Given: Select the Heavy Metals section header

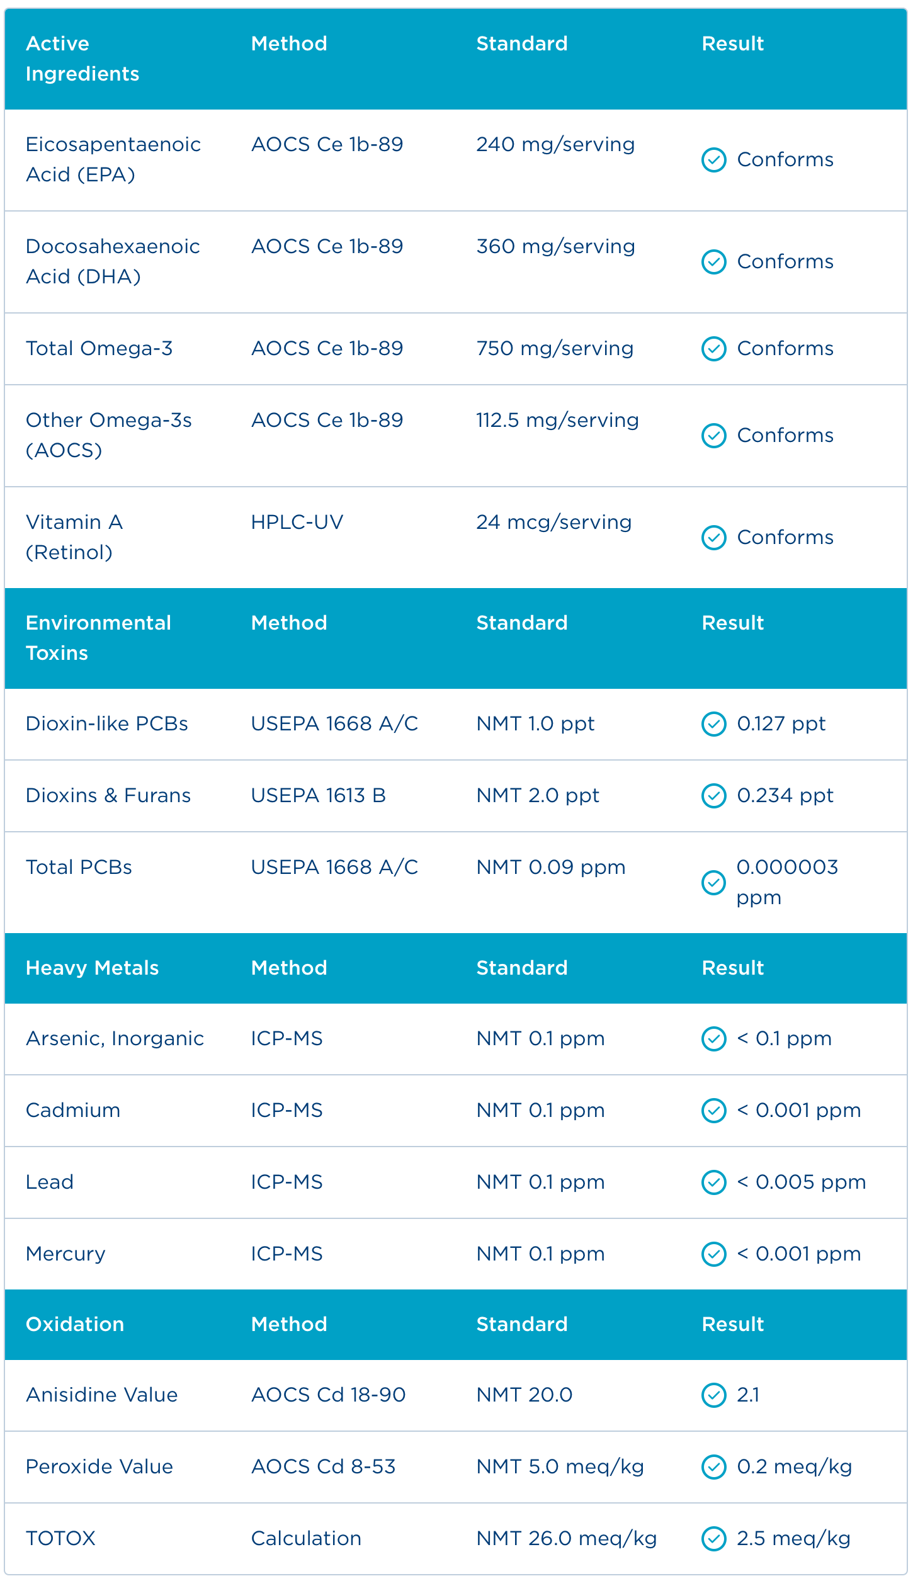Looking at the screenshot, I should 92,968.
